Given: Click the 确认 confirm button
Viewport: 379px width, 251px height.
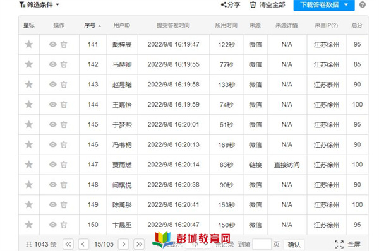Looking at the screenshot, I should 294,245.
